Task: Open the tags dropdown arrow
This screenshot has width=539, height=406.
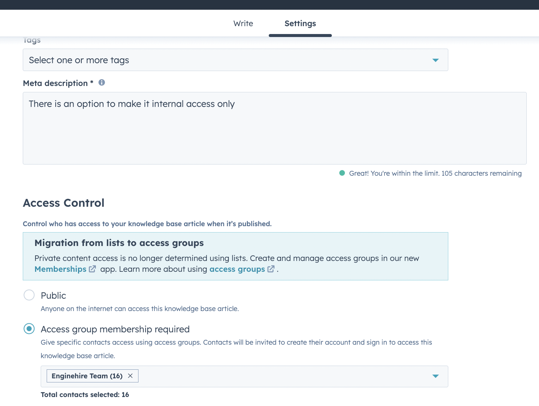Action: click(x=435, y=60)
